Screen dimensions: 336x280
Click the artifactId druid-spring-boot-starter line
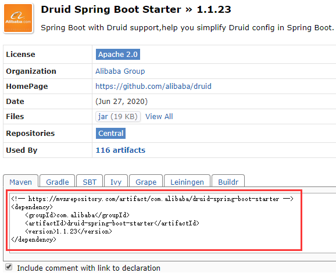(112, 223)
